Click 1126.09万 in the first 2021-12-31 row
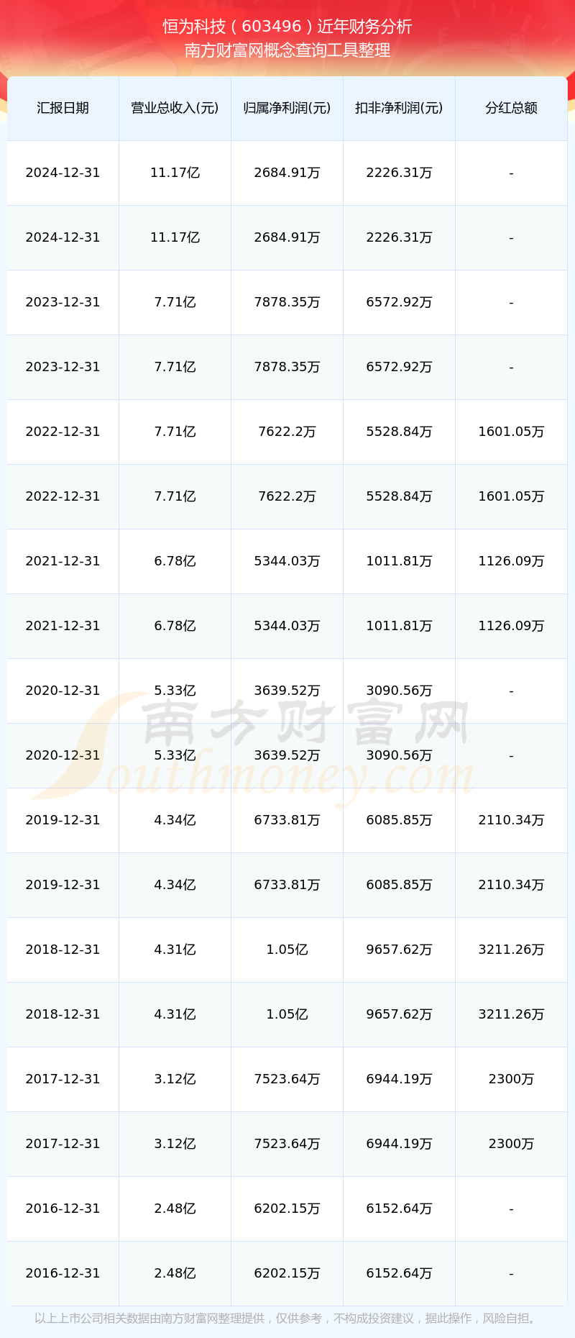Viewport: 575px width, 1338px height. click(511, 561)
